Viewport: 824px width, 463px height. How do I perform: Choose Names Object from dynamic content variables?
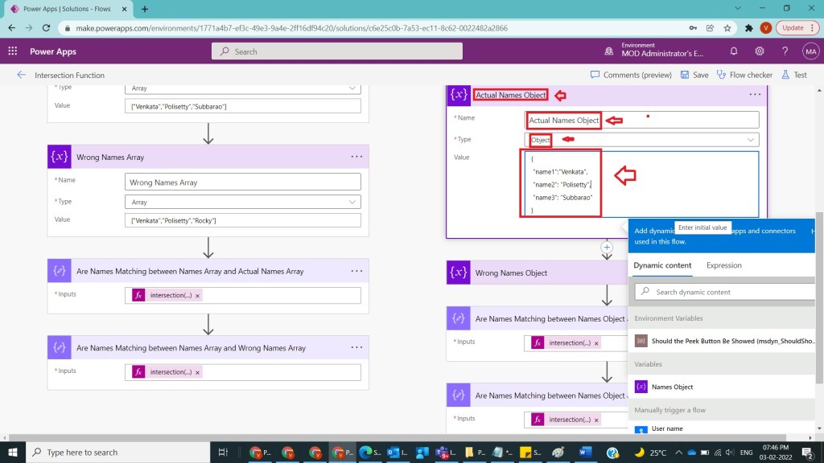(x=672, y=387)
